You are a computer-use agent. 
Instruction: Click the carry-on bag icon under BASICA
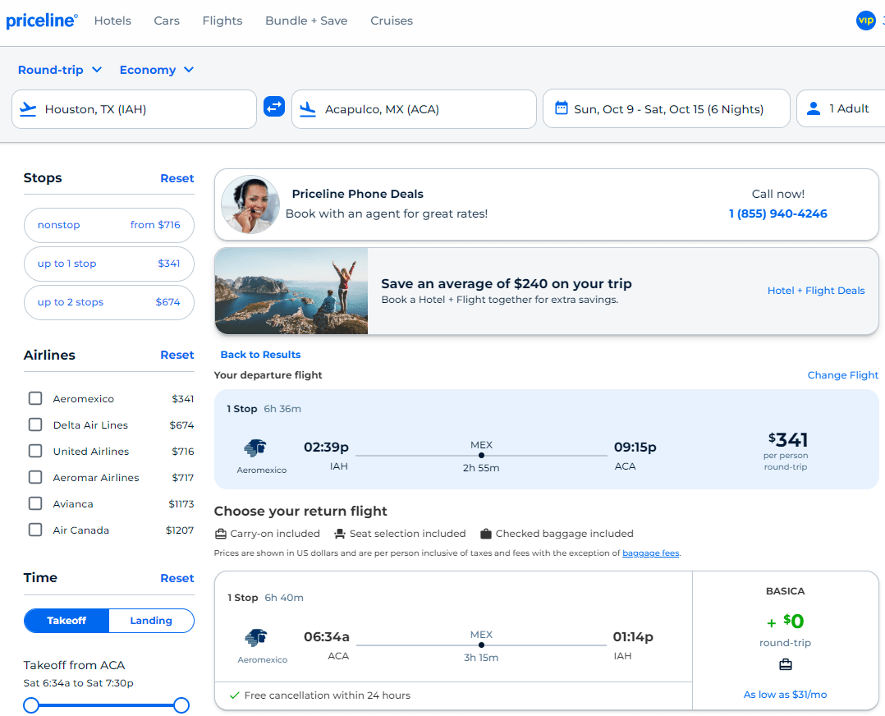click(785, 664)
